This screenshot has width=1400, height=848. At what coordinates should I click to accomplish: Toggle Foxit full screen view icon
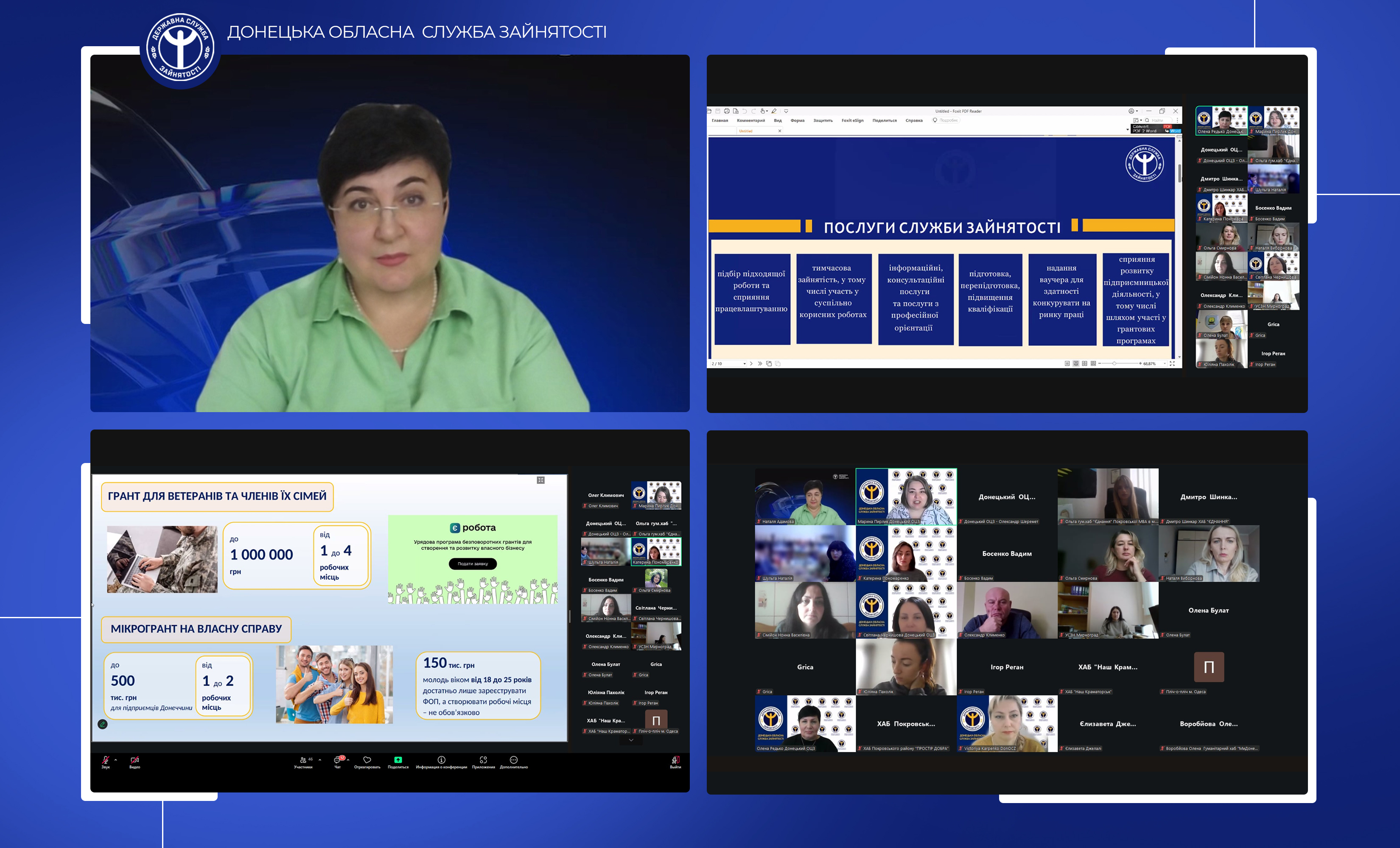1172,363
